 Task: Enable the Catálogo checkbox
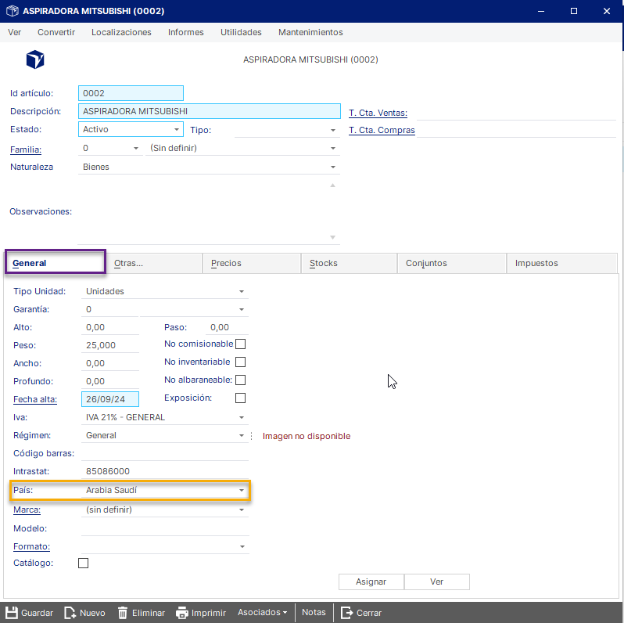tap(83, 563)
